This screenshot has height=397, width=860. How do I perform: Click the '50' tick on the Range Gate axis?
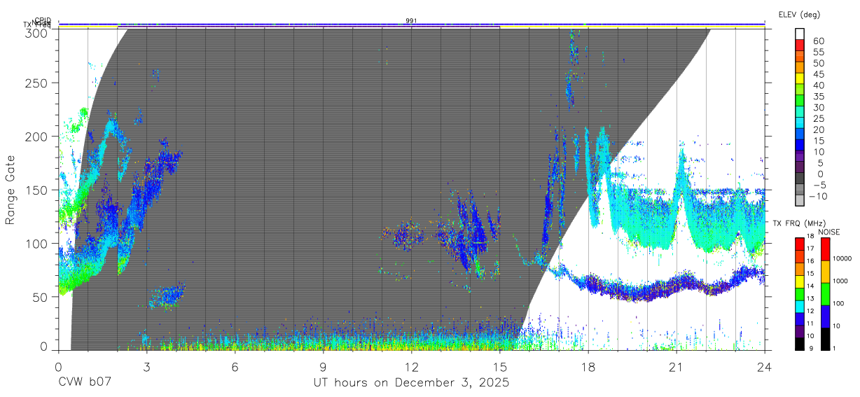[x=41, y=297]
